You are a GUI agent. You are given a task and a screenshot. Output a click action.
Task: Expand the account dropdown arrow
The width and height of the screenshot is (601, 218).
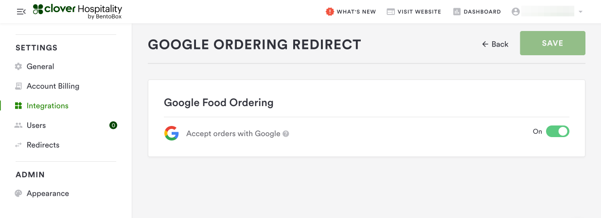coord(581,12)
